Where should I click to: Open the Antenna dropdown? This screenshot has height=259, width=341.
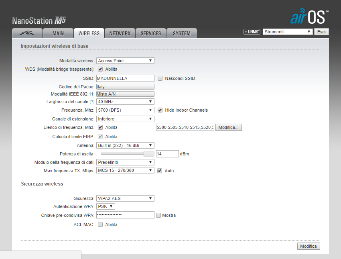125,145
